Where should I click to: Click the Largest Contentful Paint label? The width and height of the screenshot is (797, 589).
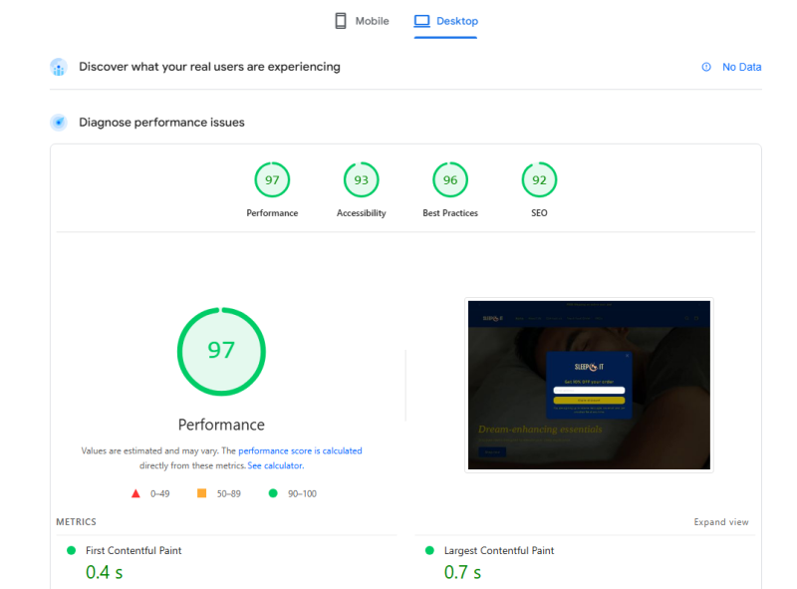(499, 550)
